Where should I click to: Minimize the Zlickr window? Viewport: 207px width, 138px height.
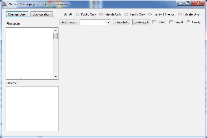[x=180, y=3]
